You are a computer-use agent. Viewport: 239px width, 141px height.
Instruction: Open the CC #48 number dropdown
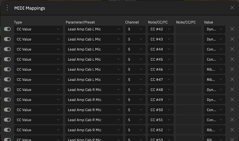(161, 90)
